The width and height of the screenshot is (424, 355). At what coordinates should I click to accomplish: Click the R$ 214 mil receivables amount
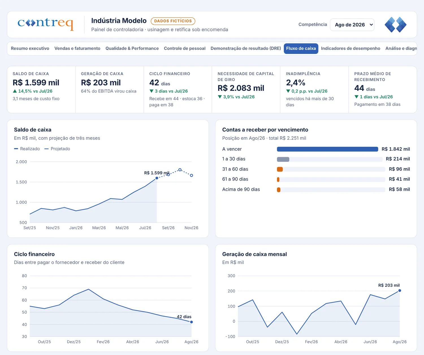(398, 159)
